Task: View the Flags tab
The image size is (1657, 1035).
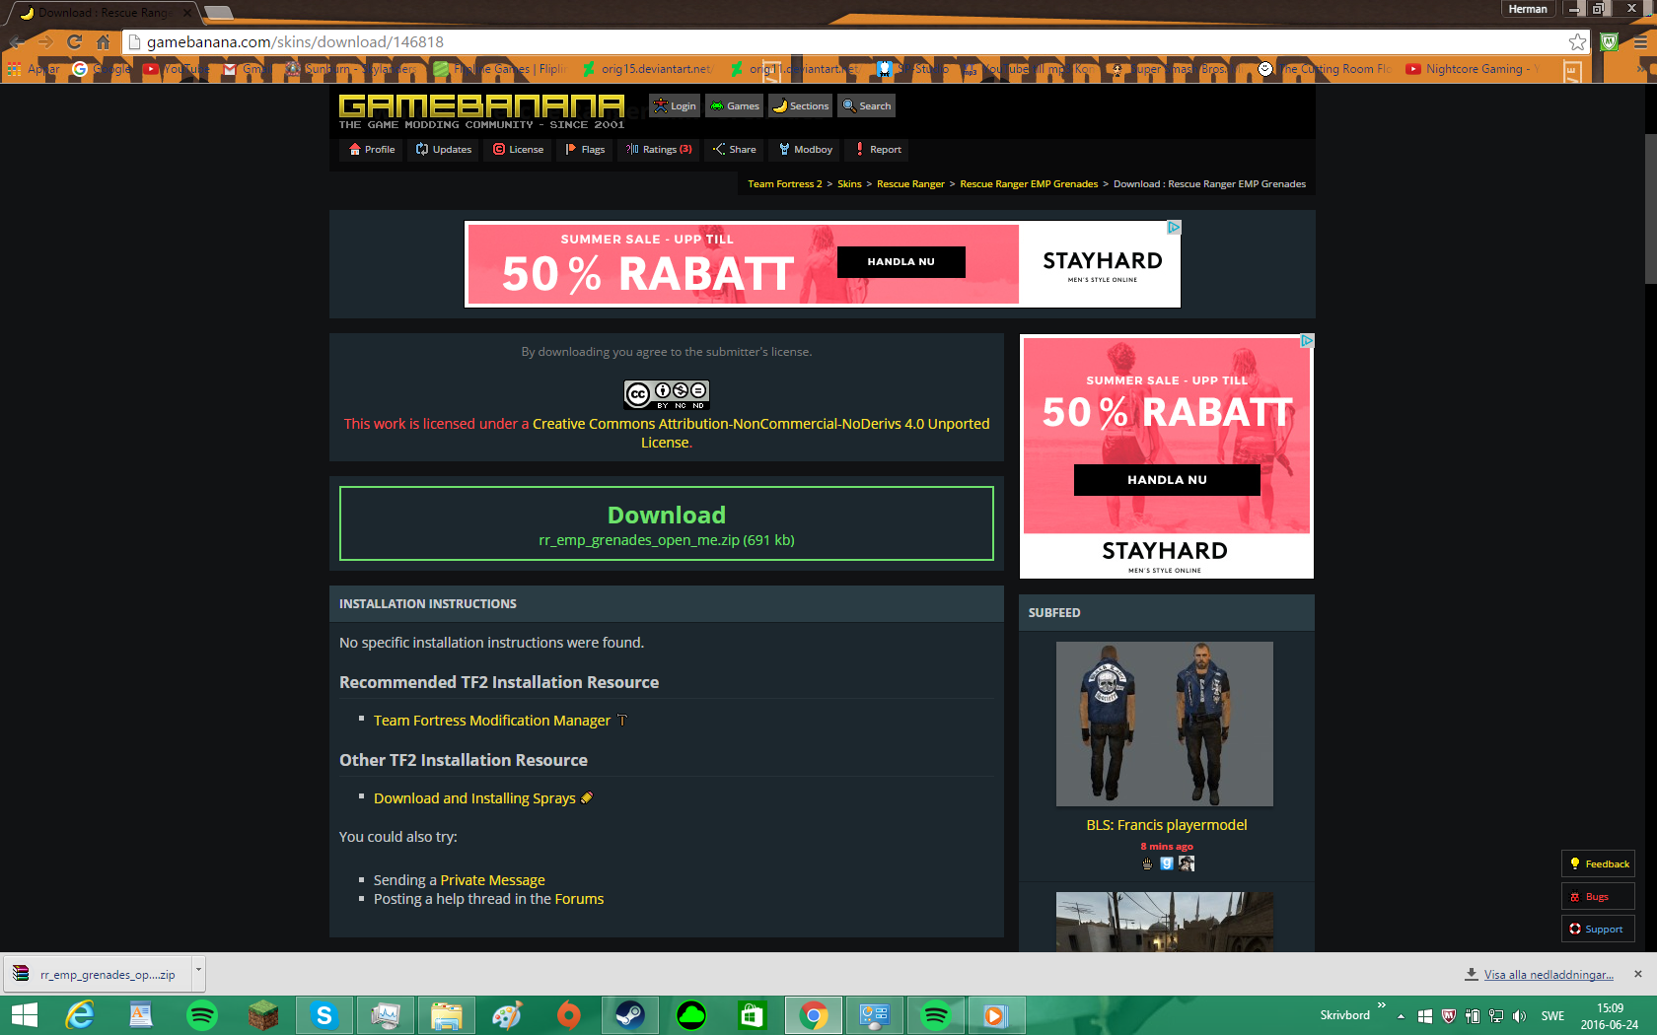Action: 585,150
